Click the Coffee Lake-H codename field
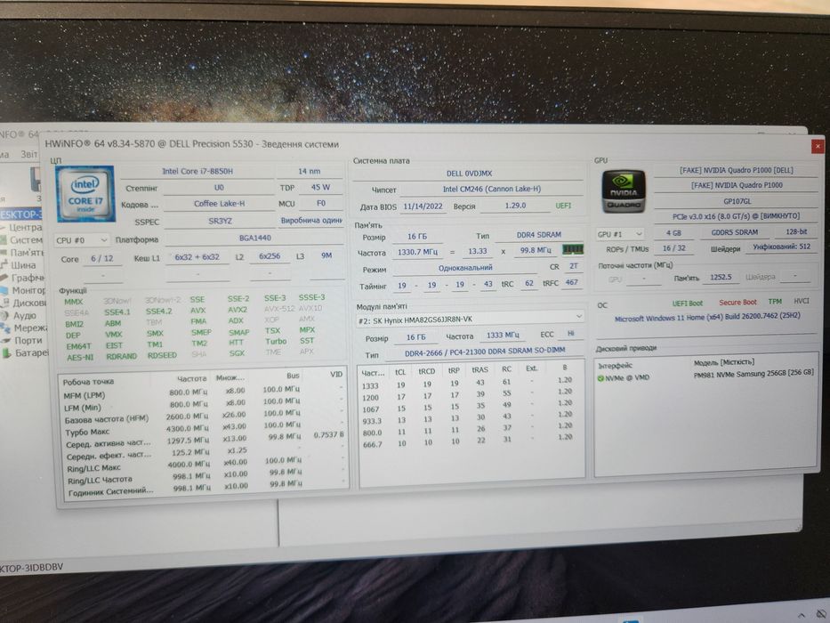This screenshot has height=623, width=830. (x=219, y=204)
